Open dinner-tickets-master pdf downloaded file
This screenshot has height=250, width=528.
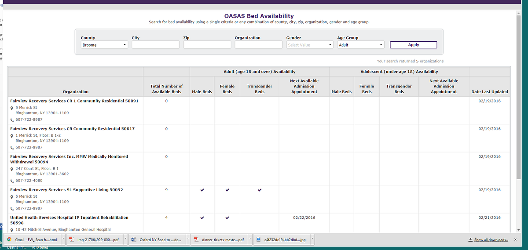pos(219,240)
